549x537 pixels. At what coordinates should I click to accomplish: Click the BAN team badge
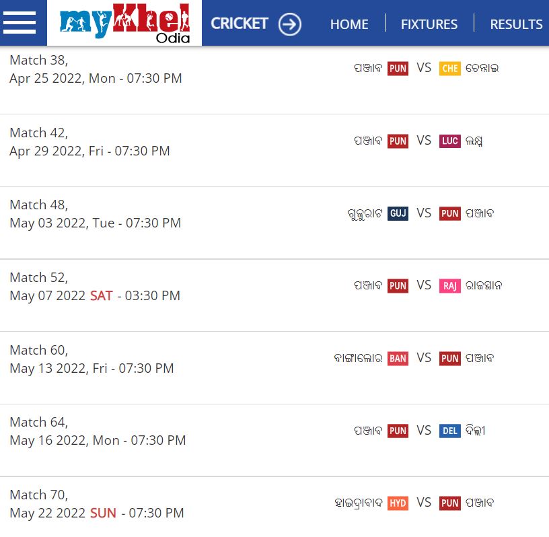398,359
